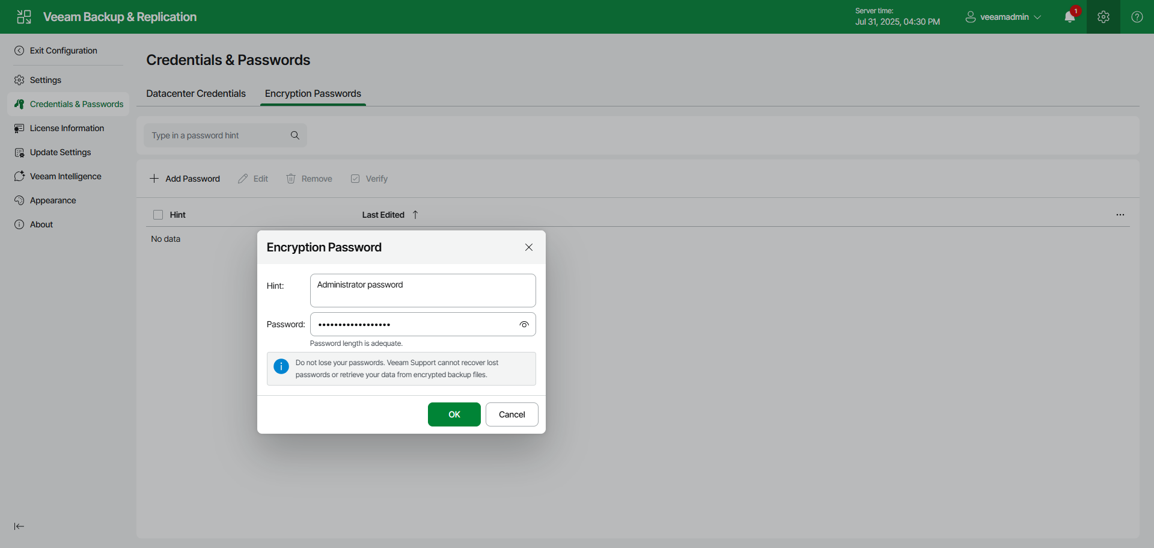Collapse the configuration sidebar

(x=19, y=526)
